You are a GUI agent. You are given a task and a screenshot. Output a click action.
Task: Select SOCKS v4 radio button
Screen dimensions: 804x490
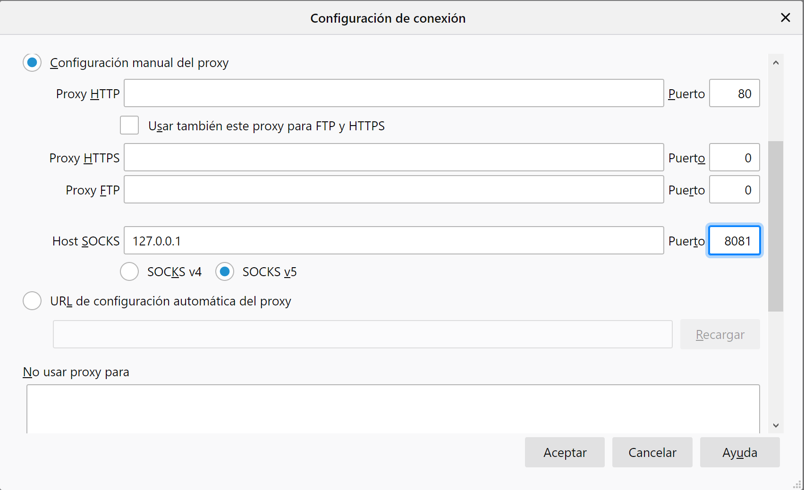[129, 272]
